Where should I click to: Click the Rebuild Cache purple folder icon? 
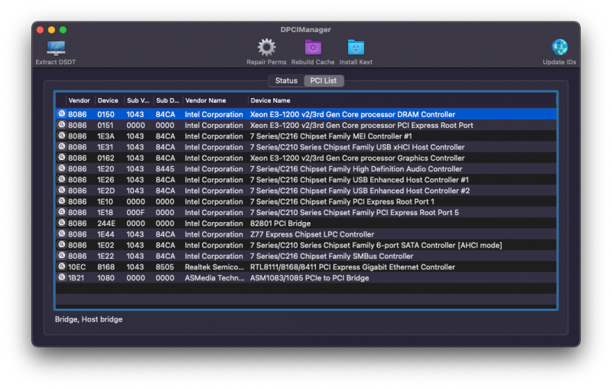313,47
